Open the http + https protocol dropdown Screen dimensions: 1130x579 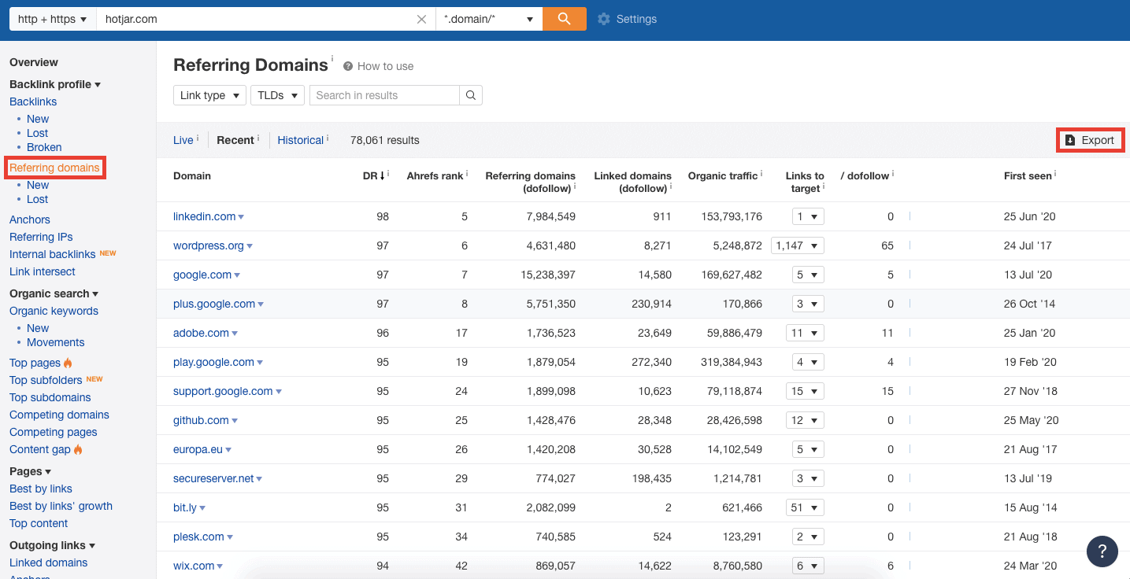(x=52, y=19)
